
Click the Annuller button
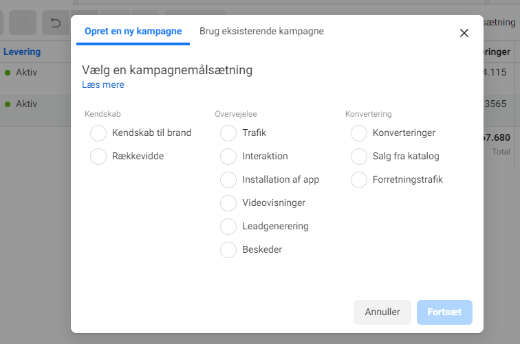(382, 312)
